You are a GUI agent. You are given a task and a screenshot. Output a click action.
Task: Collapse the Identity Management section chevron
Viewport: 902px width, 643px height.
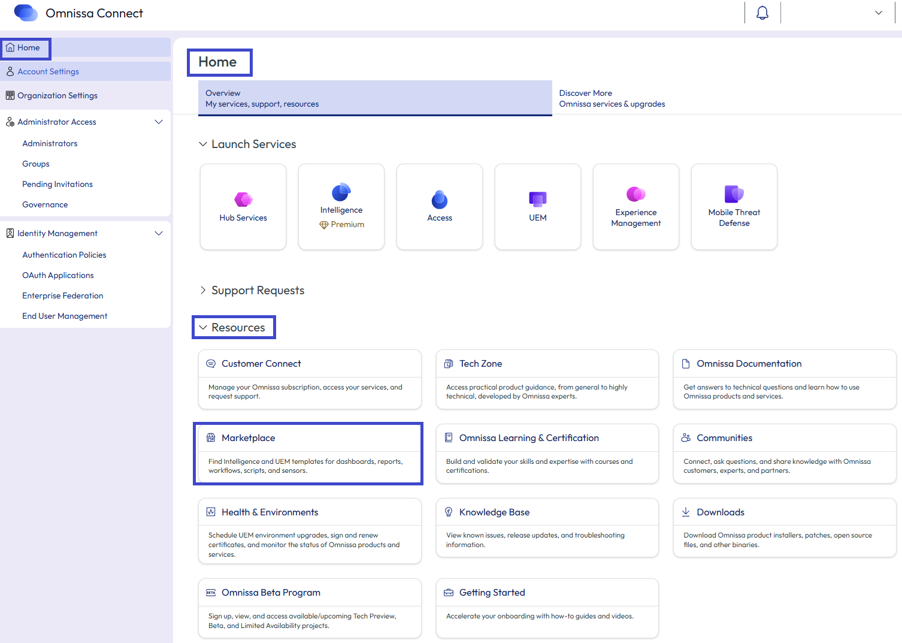(x=159, y=233)
